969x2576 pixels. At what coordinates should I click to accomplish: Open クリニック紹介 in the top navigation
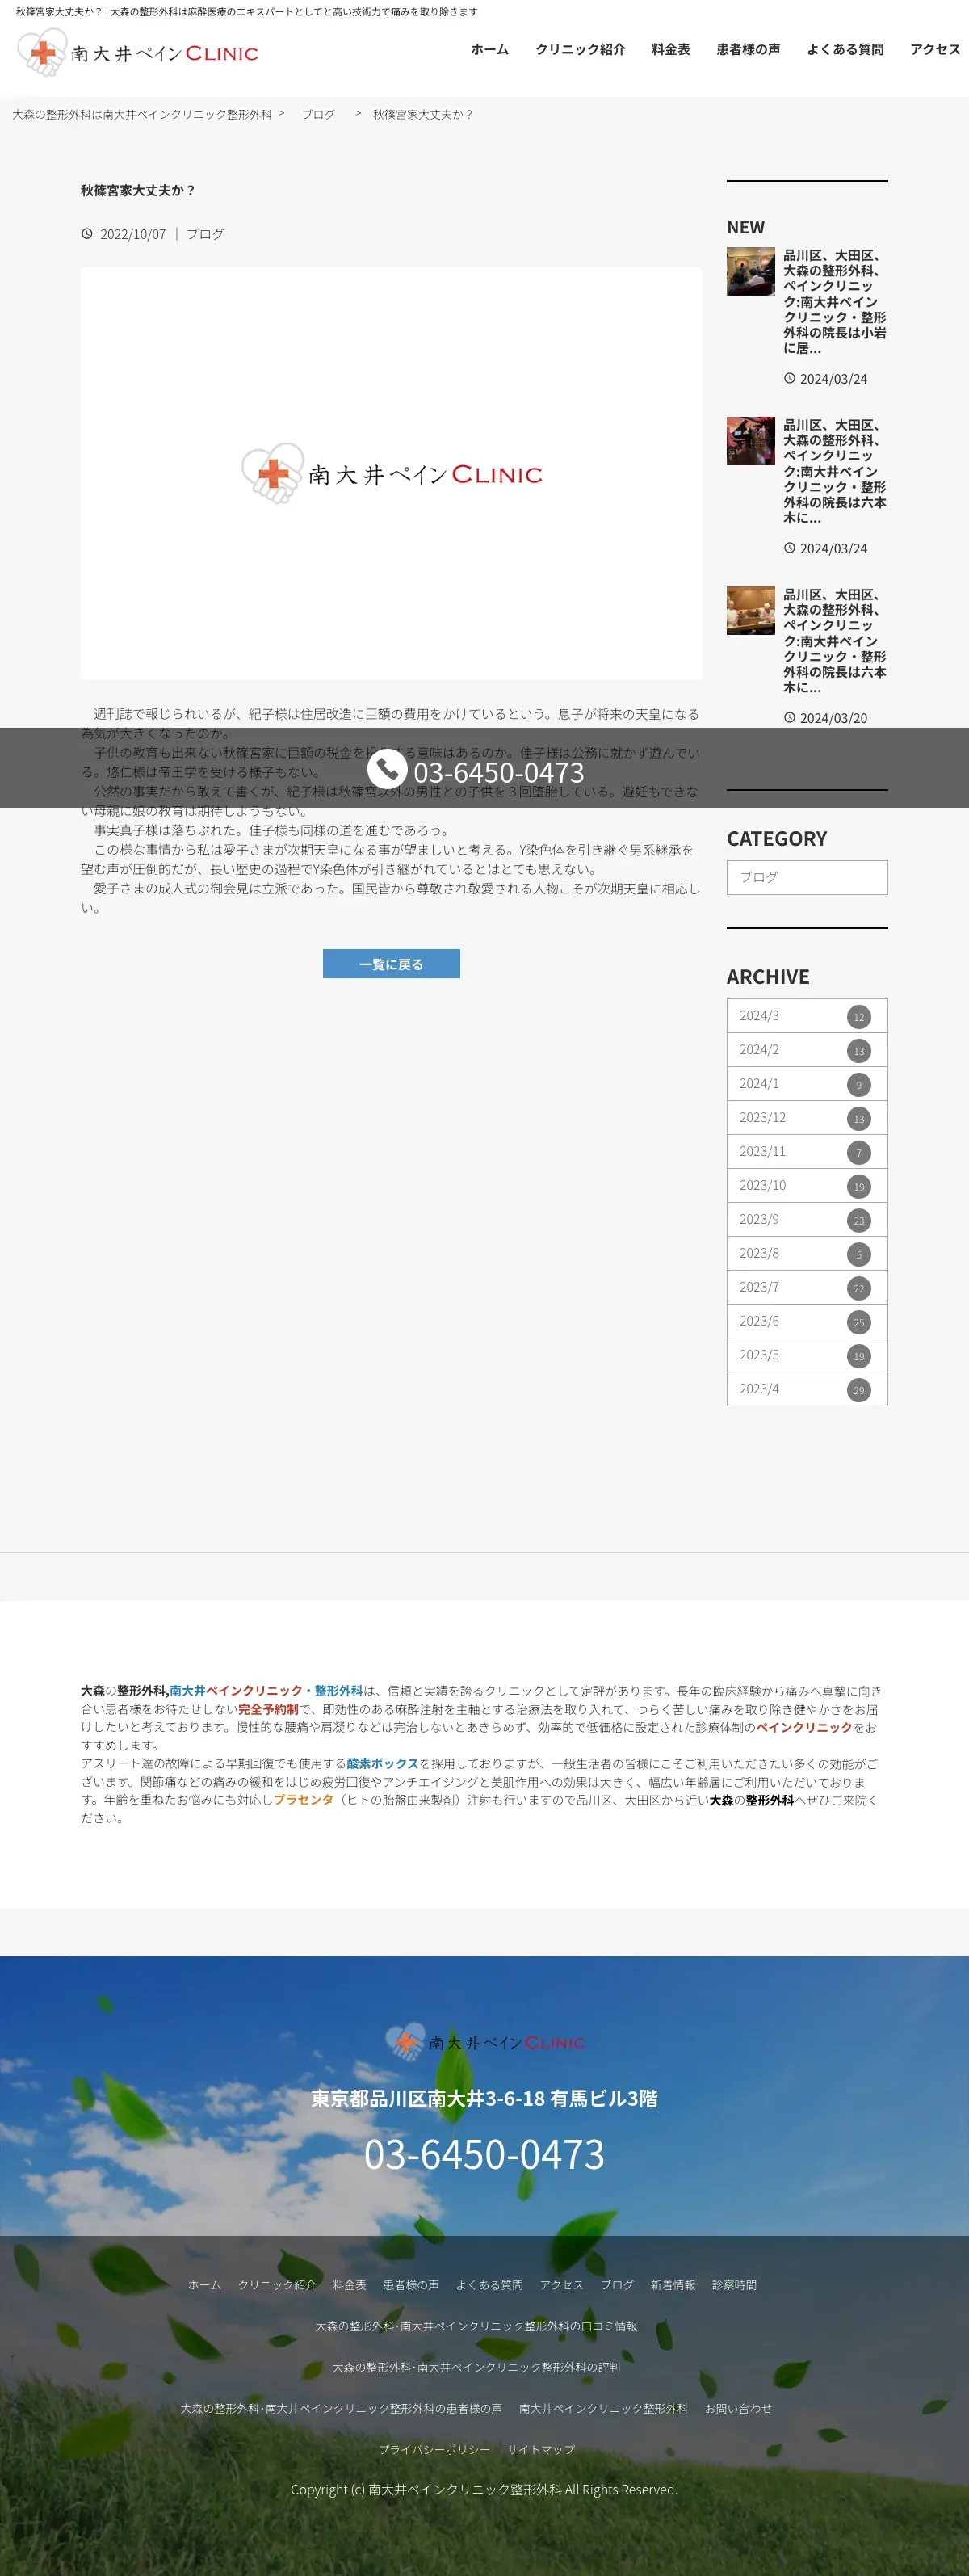580,49
